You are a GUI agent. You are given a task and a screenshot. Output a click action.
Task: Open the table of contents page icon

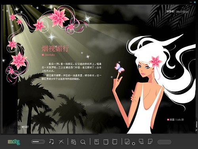pos(97,141)
